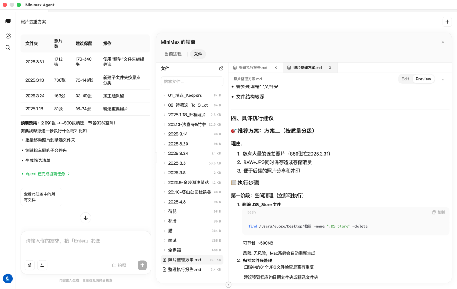Open the input adjustment sliders control

(42, 265)
